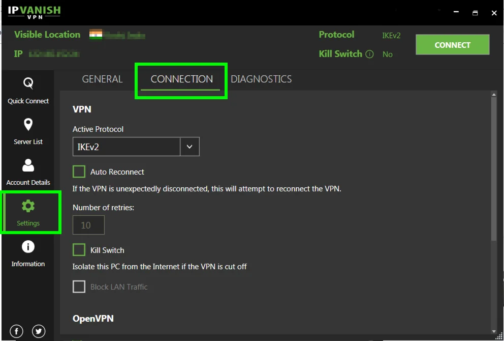Click the IKEv2 protocol value in header
This screenshot has height=341, width=504.
click(391, 36)
